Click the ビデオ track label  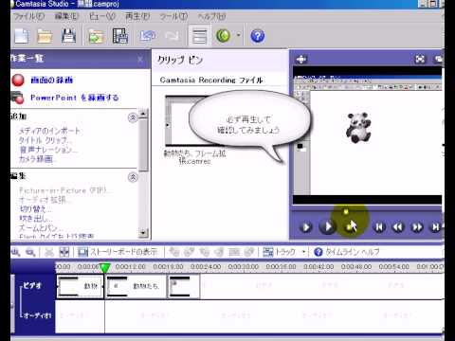32,286
